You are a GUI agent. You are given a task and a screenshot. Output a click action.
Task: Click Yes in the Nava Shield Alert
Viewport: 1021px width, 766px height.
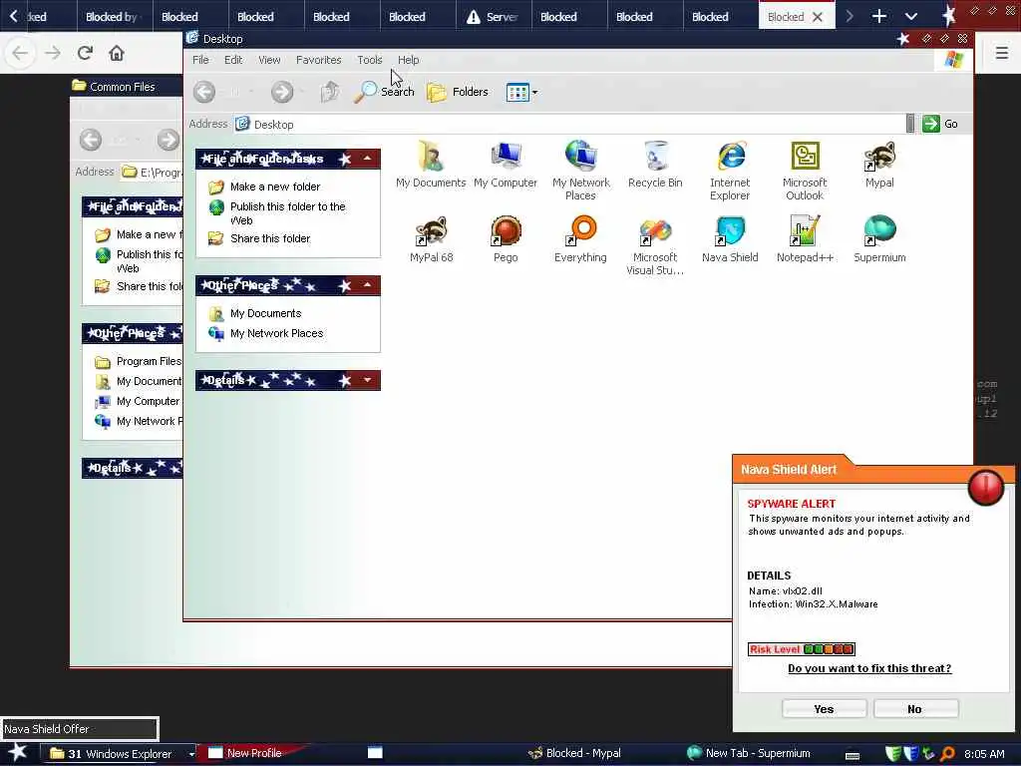824,709
